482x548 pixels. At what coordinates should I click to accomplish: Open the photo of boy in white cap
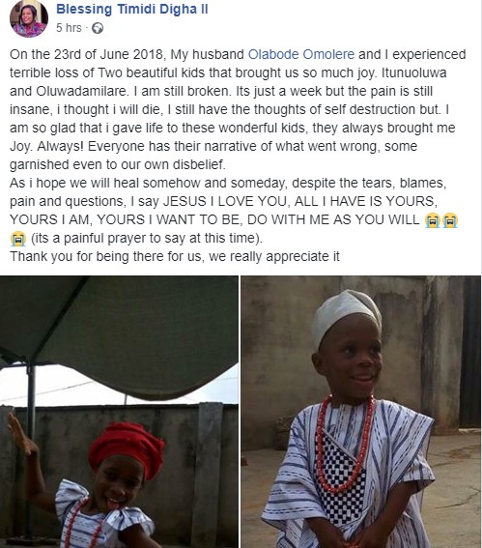click(x=361, y=412)
